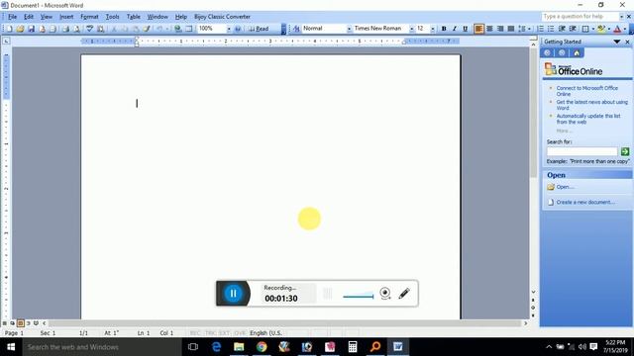Viewport: 634px width, 356px height.
Task: Open Print Preview from the toolbar
Action: 76,29
